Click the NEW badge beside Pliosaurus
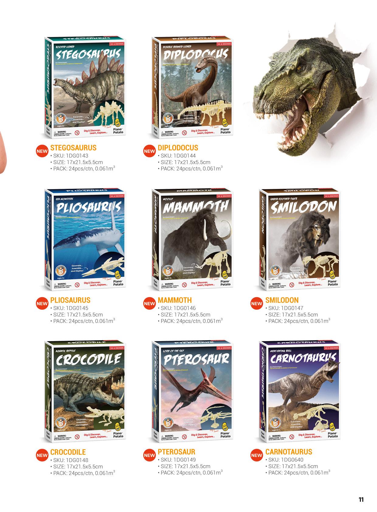The image size is (377, 512). tap(42, 303)
